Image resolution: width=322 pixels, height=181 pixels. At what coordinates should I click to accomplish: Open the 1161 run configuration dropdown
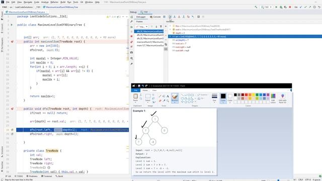pyautogui.click(x=267, y=7)
